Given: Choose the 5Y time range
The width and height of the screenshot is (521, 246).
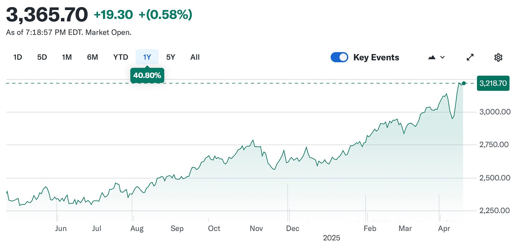Looking at the screenshot, I should pyautogui.click(x=171, y=57).
